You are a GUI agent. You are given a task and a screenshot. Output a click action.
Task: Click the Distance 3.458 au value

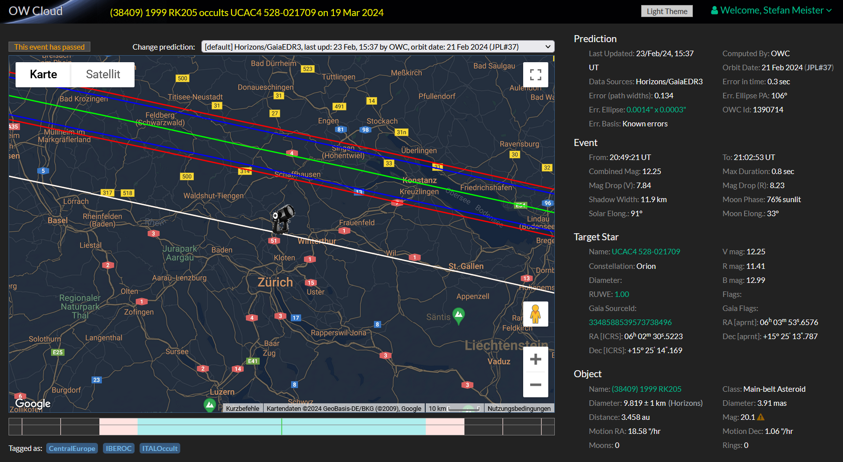636,417
